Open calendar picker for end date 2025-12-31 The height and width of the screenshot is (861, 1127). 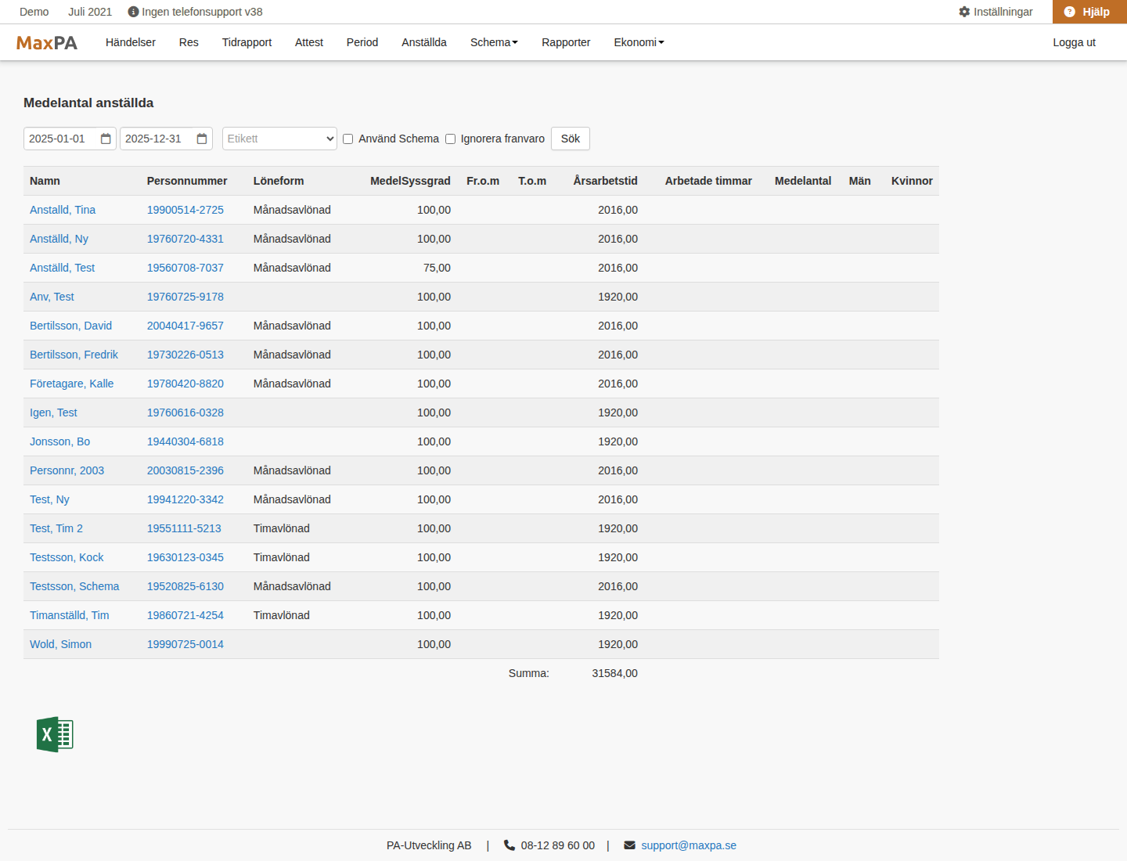pyautogui.click(x=202, y=139)
